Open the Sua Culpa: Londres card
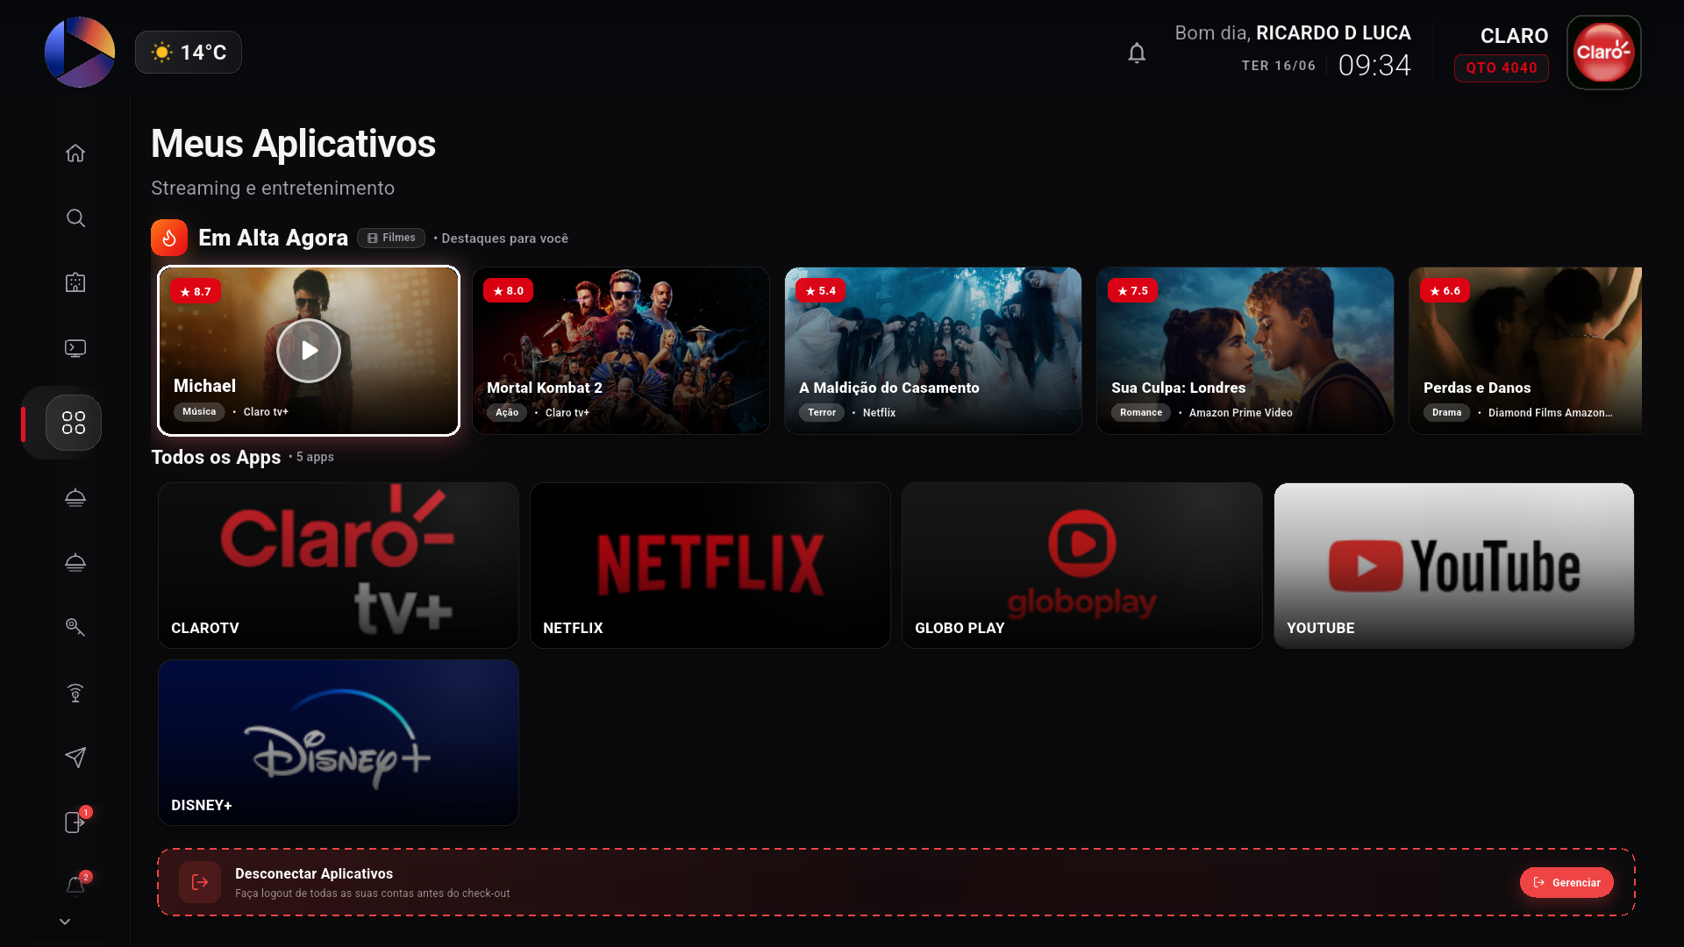The image size is (1684, 947). point(1245,351)
